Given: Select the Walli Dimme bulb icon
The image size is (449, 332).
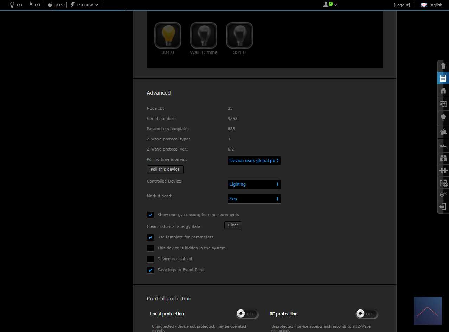Looking at the screenshot, I should [x=204, y=35].
